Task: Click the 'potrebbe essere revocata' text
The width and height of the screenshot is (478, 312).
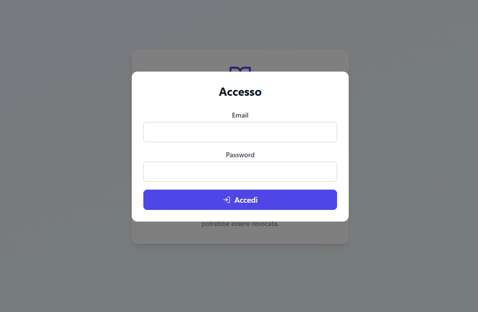Action: 240,224
